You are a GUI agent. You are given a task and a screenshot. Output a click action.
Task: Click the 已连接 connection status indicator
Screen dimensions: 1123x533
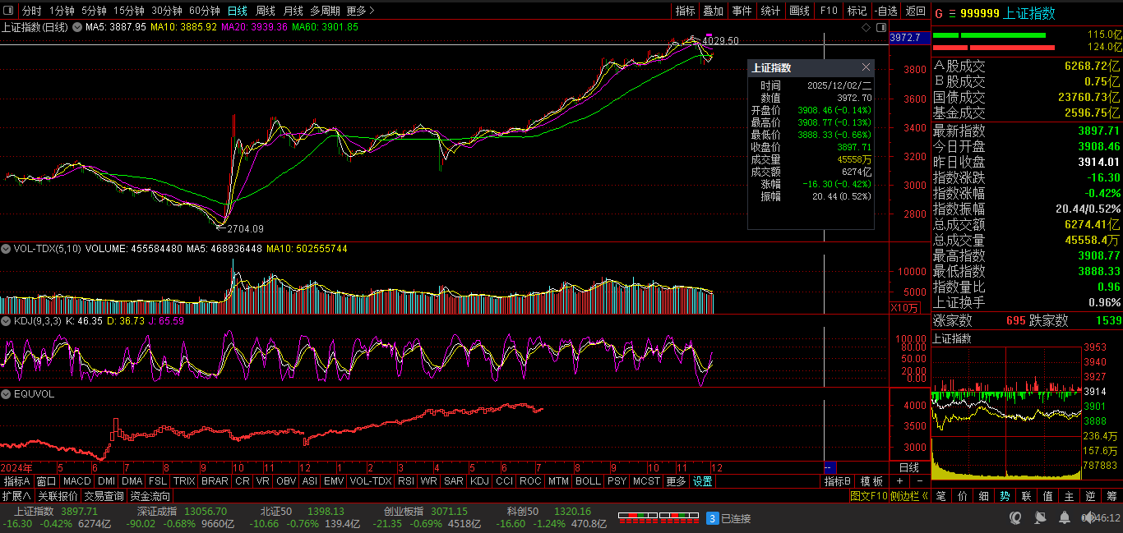click(x=728, y=518)
